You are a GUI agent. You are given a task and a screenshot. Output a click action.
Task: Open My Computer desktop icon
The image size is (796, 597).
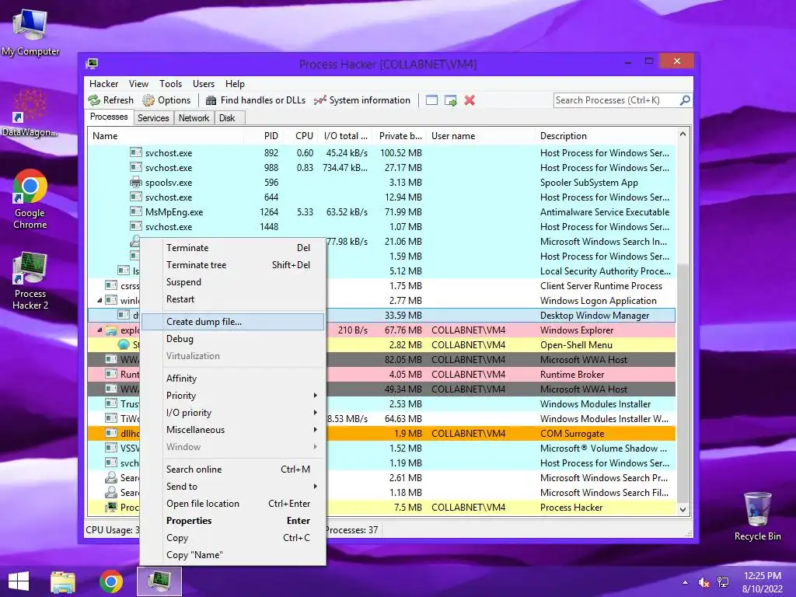(30, 32)
